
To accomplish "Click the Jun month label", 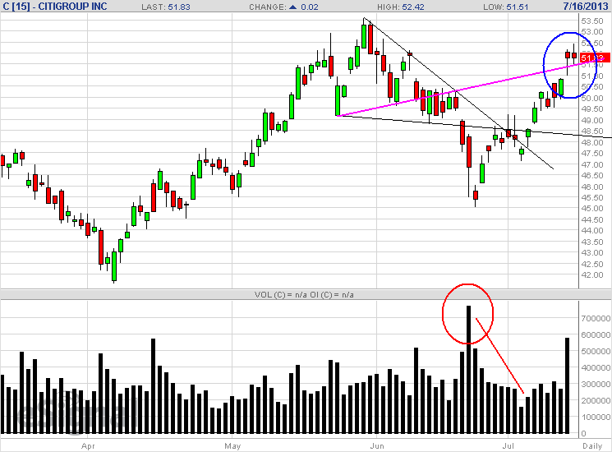I will coord(377,445).
